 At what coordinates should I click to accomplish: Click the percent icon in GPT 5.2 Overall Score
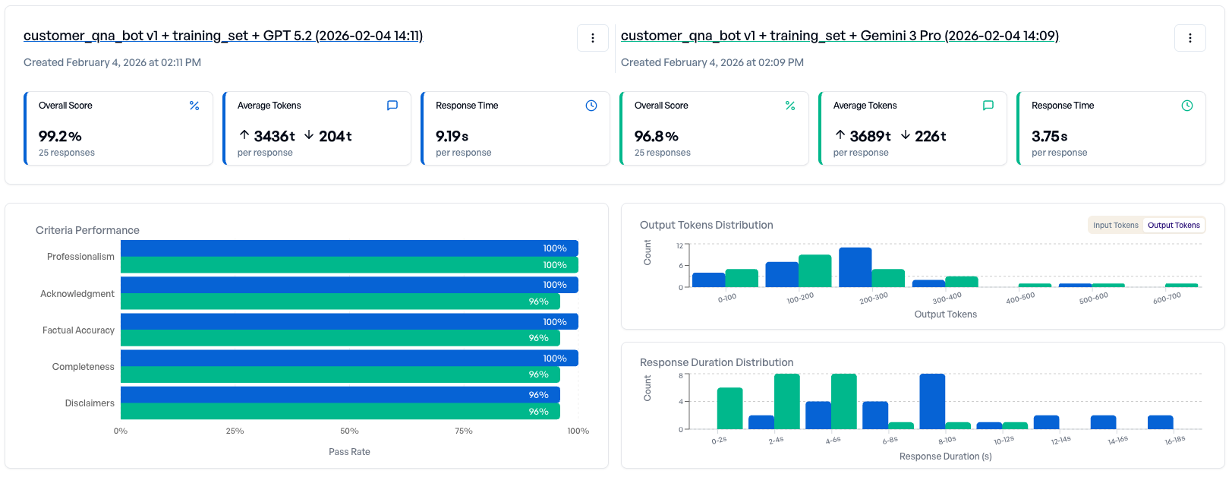pyautogui.click(x=194, y=106)
